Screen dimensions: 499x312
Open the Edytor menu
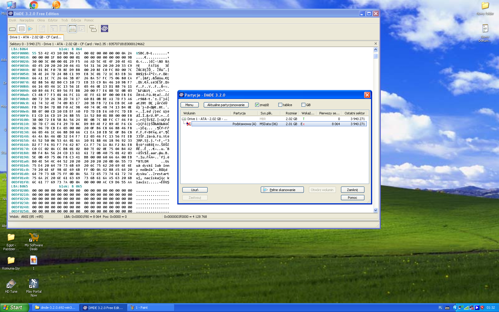pos(53,20)
